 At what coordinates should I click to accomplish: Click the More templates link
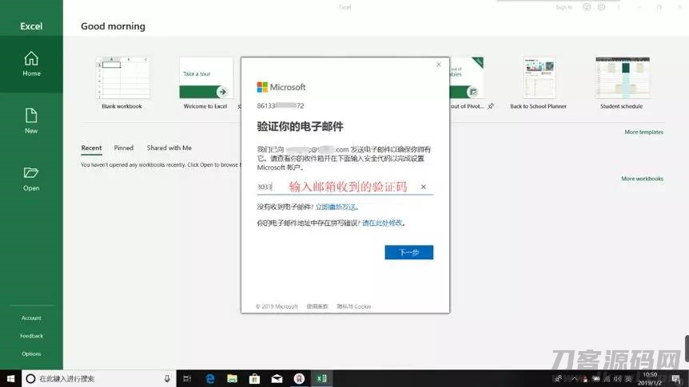pyautogui.click(x=643, y=132)
